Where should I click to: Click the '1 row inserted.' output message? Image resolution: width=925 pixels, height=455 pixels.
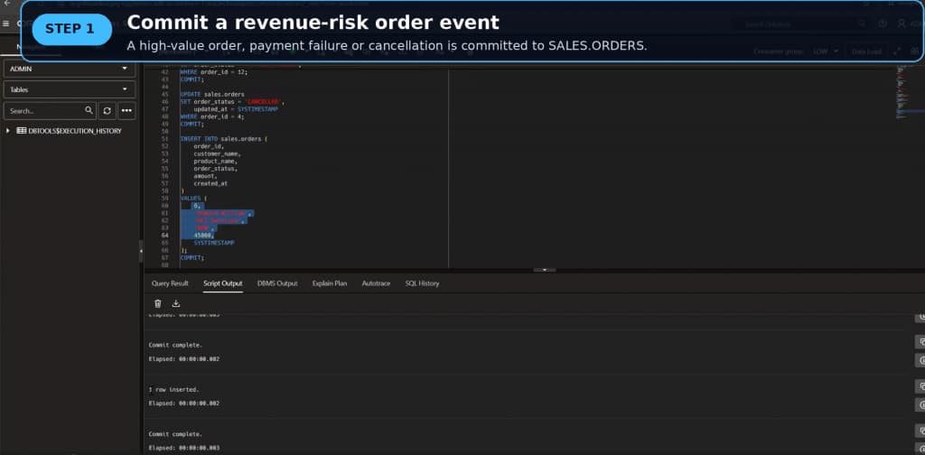[174, 390]
